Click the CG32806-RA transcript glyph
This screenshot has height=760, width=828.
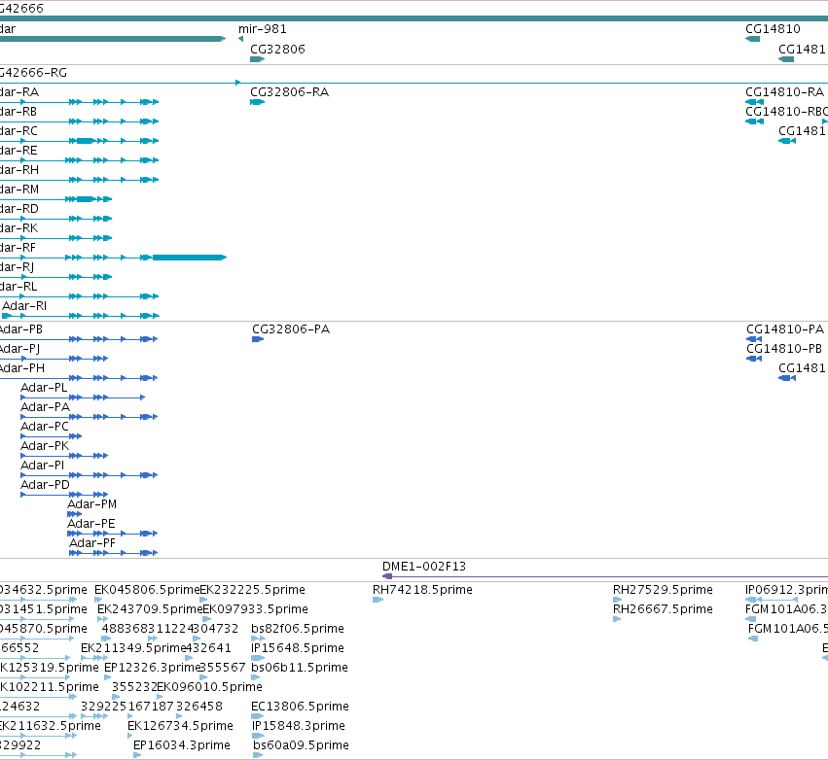pyautogui.click(x=257, y=102)
